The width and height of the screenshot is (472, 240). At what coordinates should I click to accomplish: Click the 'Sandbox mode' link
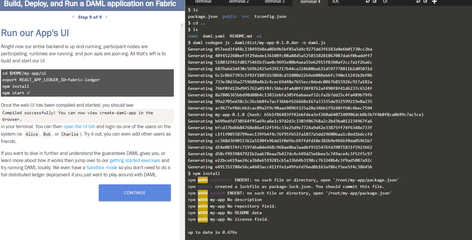coord(102,168)
